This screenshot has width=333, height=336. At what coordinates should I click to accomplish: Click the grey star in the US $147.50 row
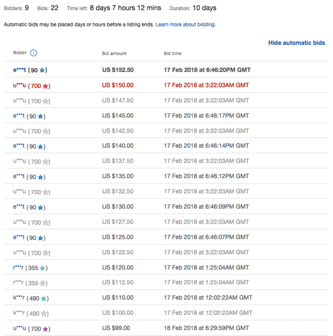click(x=45, y=101)
